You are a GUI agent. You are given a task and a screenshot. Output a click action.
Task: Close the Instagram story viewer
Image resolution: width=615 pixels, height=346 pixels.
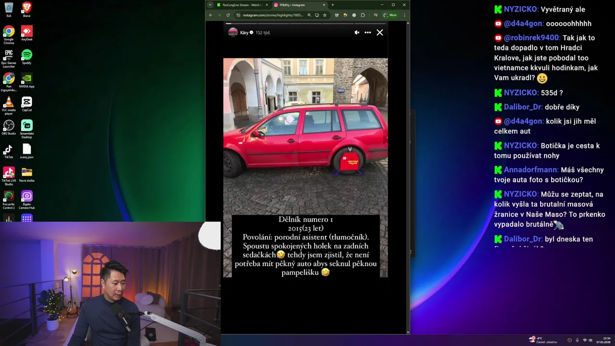click(x=380, y=33)
